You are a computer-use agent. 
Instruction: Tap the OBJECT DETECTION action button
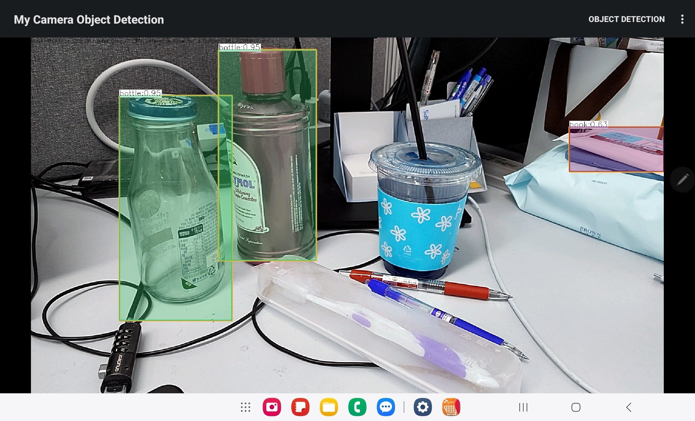click(x=626, y=19)
